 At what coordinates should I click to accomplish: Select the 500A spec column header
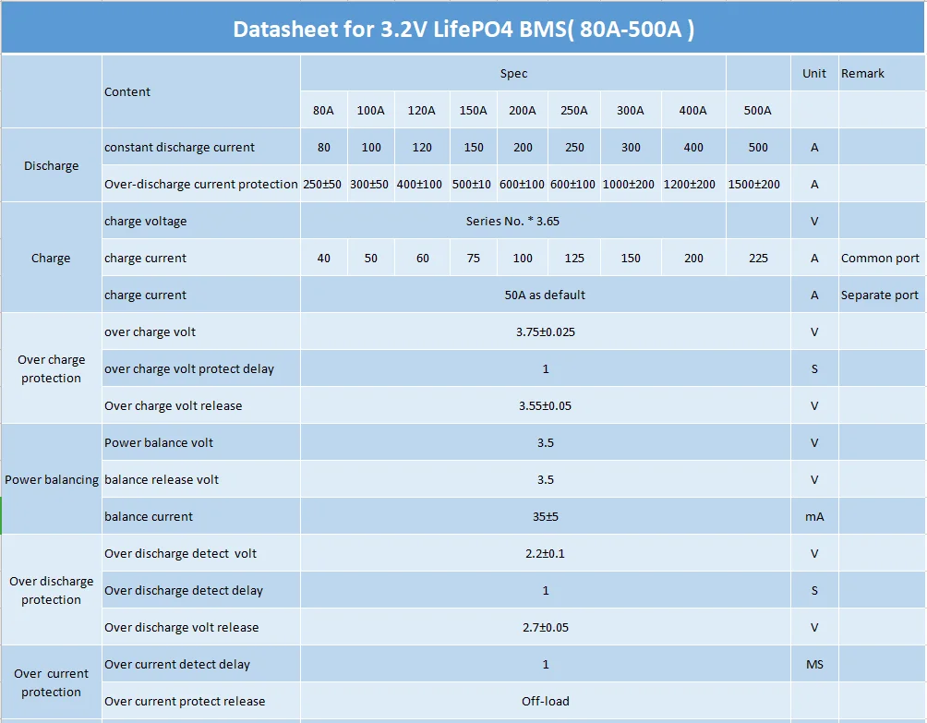coord(758,110)
